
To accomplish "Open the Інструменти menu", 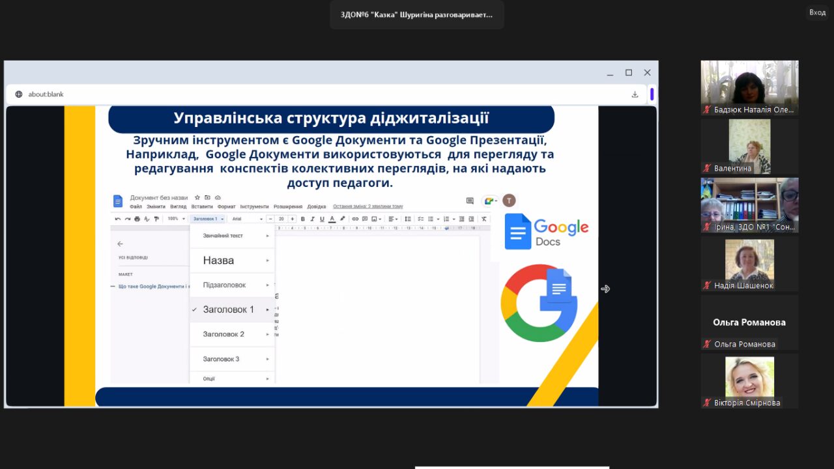I will (x=254, y=206).
